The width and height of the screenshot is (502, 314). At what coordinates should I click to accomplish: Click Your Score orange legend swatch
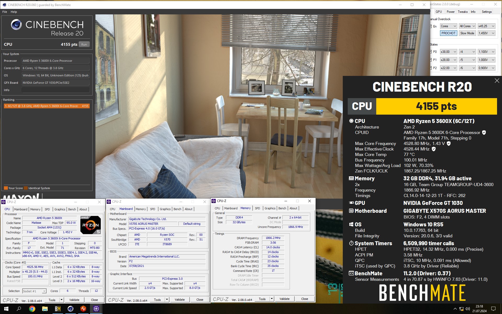6,188
